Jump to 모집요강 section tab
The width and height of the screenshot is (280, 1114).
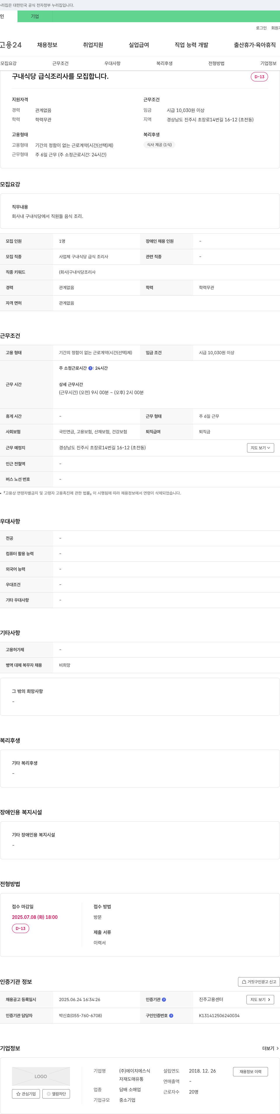tap(8, 63)
